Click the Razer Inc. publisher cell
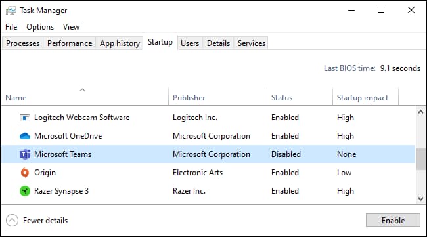This screenshot has height=237, width=427. click(189, 191)
